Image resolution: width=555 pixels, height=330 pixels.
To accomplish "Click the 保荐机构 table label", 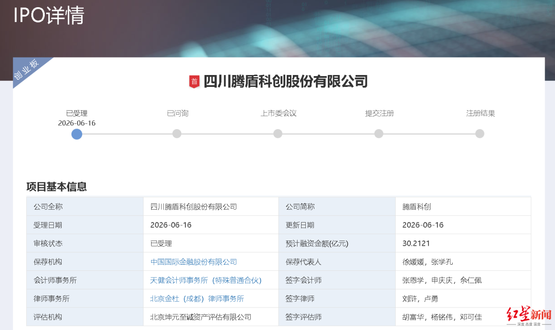I will (48, 262).
